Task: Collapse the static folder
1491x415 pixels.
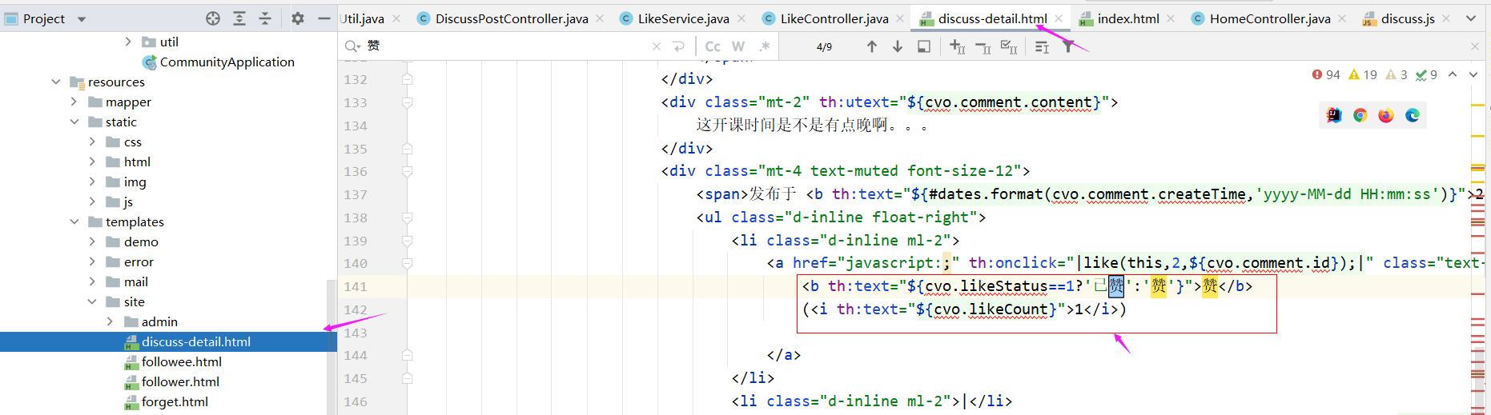Action: tap(74, 122)
